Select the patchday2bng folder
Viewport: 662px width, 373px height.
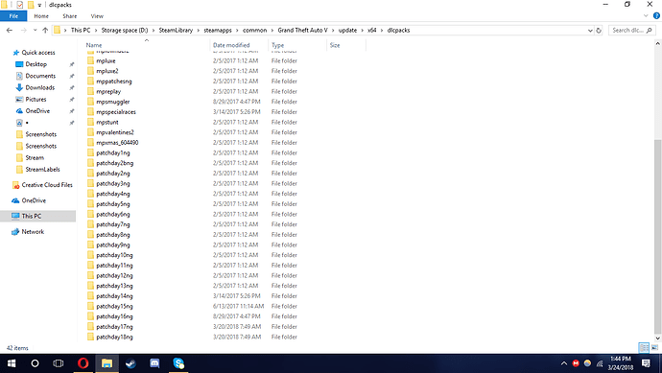click(114, 163)
